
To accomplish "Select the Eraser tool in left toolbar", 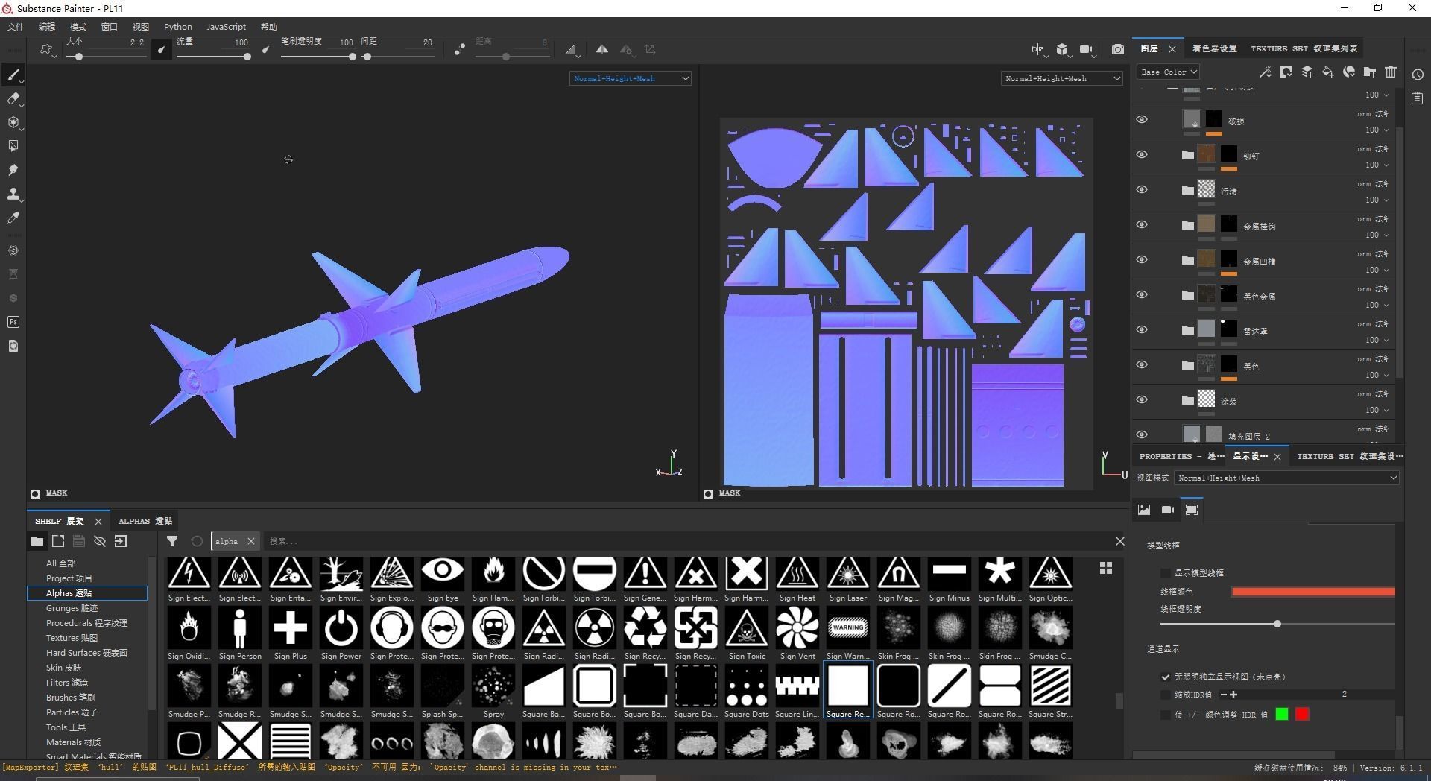I will coord(13,98).
